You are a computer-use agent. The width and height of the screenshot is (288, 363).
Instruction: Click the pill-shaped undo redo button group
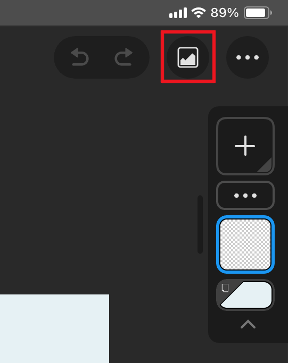(102, 57)
